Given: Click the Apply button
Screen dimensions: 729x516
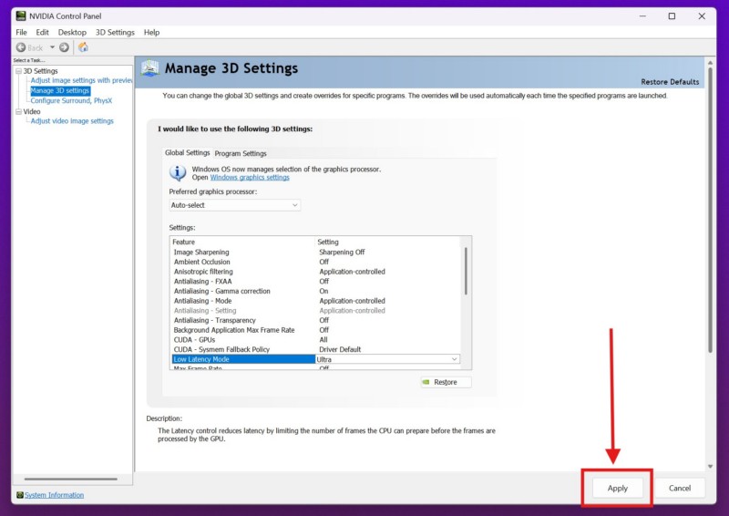Looking at the screenshot, I should [x=618, y=488].
